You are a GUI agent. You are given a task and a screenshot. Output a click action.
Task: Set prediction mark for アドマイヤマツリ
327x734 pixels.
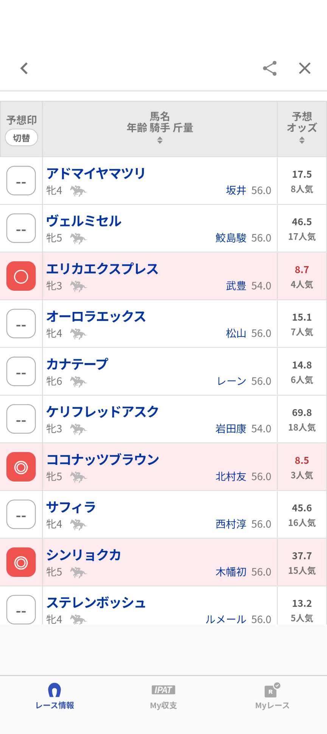(21, 181)
